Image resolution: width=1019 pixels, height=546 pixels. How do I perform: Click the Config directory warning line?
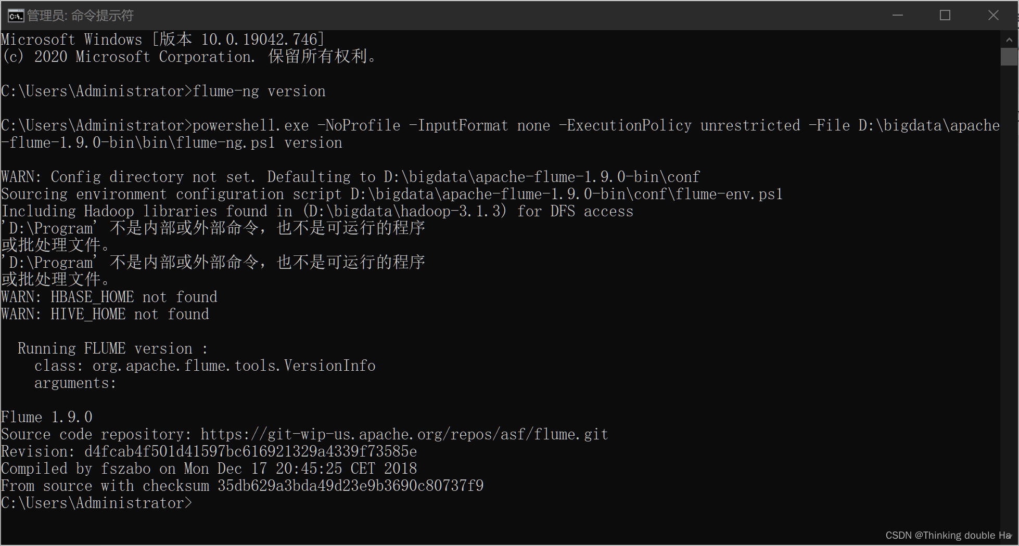coord(350,176)
